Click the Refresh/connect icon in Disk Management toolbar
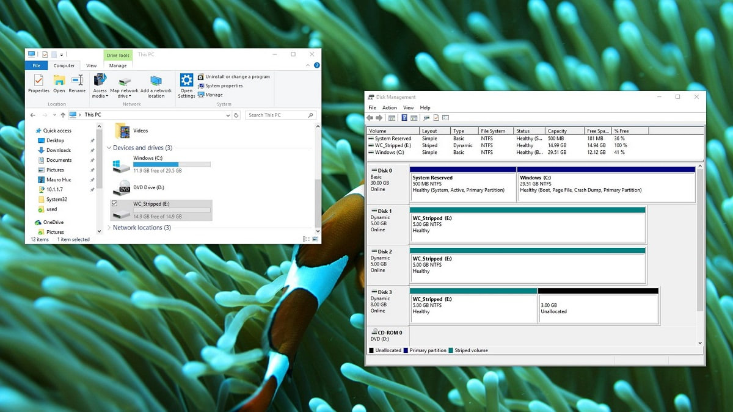This screenshot has height=412, width=733. [426, 118]
